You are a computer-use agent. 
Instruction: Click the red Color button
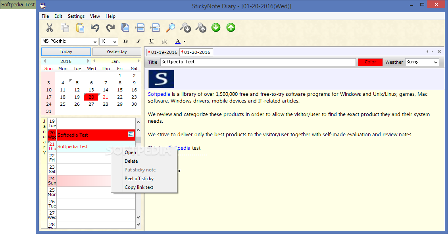(x=370, y=62)
